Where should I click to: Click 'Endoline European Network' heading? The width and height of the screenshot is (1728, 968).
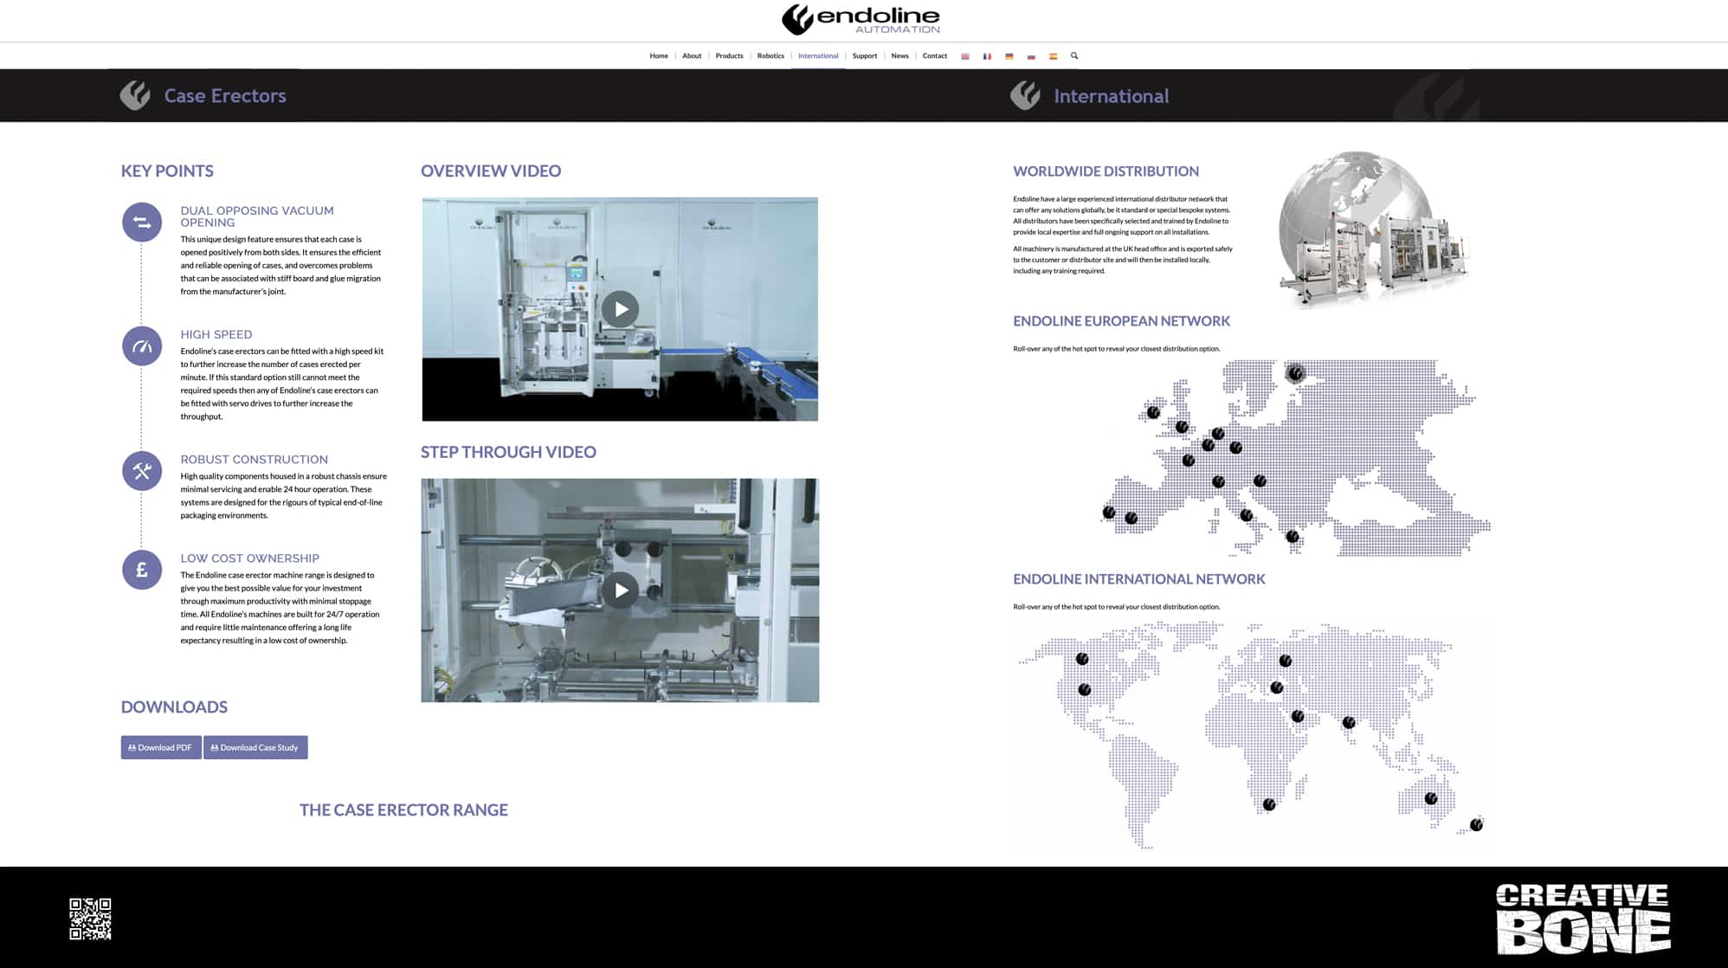[x=1121, y=321]
